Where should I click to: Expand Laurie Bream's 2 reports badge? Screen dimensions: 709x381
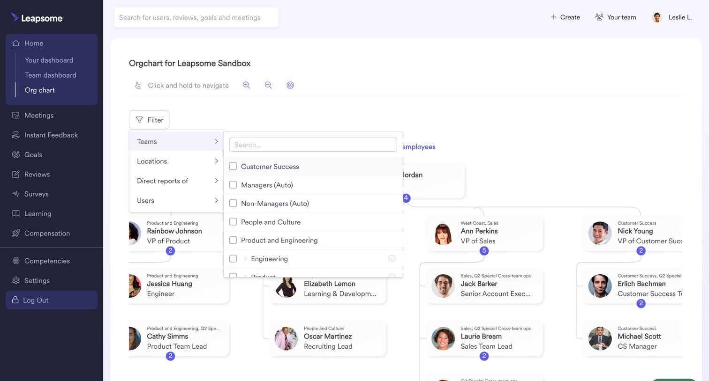pyautogui.click(x=484, y=356)
